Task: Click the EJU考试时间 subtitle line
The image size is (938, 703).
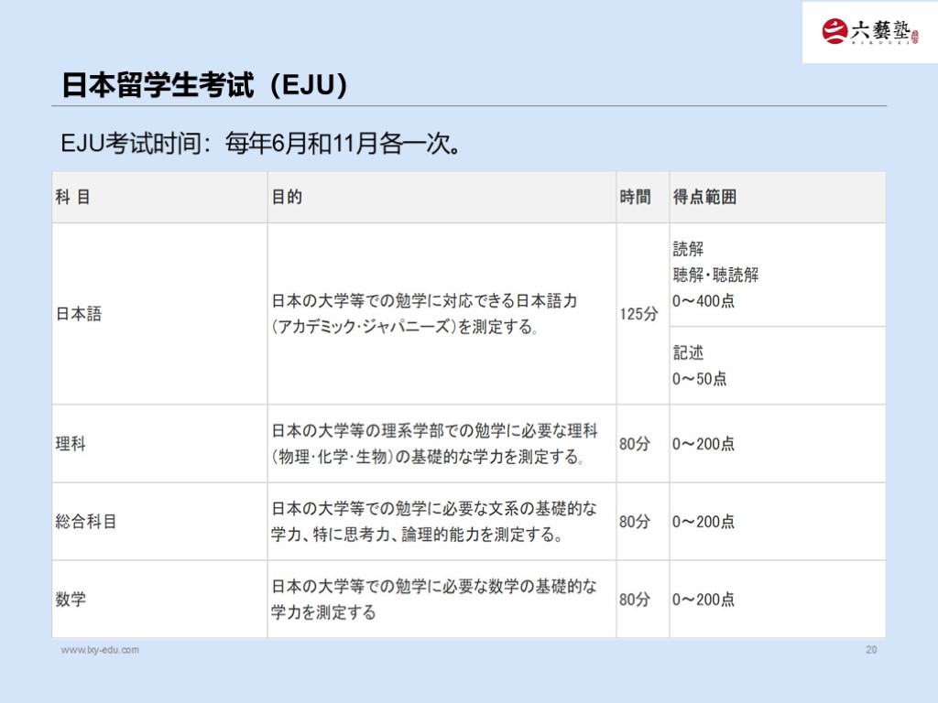Action: pos(260,144)
